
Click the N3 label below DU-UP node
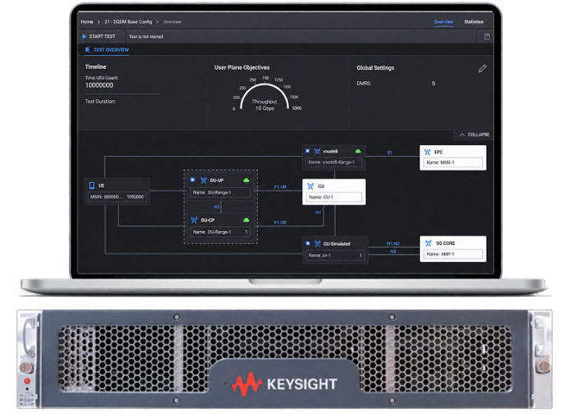(217, 207)
